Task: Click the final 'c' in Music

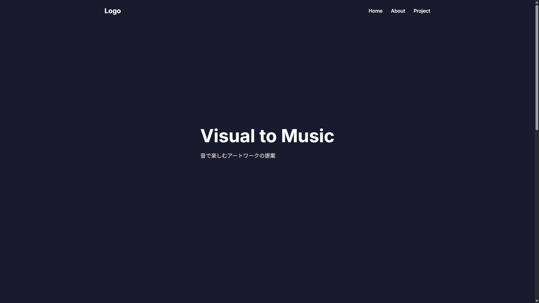Action: 330,137
